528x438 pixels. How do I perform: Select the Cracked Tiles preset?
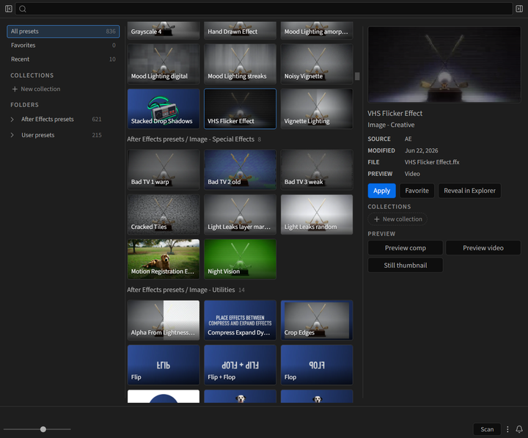(164, 215)
